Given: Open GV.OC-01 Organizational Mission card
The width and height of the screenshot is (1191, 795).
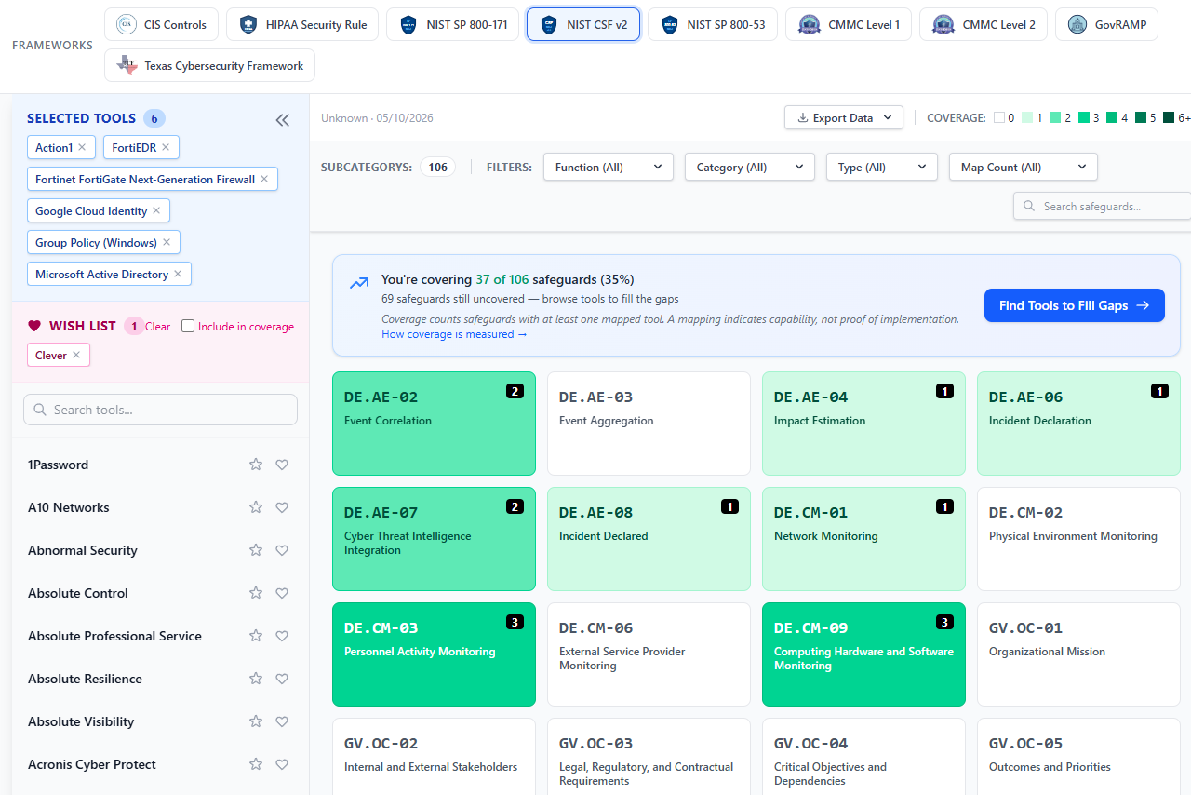Looking at the screenshot, I should 1078,654.
